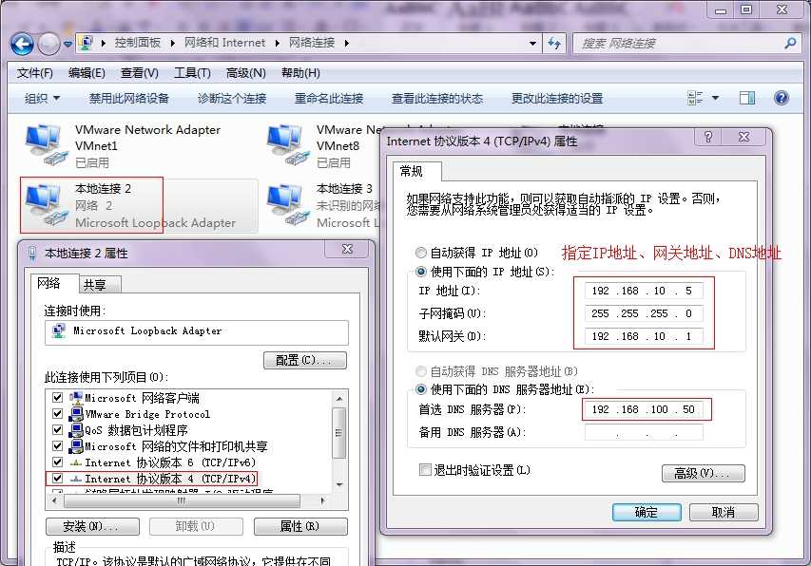Click the horizontal scrollbar thumb in items list
This screenshot has height=566, width=811.
[182, 500]
